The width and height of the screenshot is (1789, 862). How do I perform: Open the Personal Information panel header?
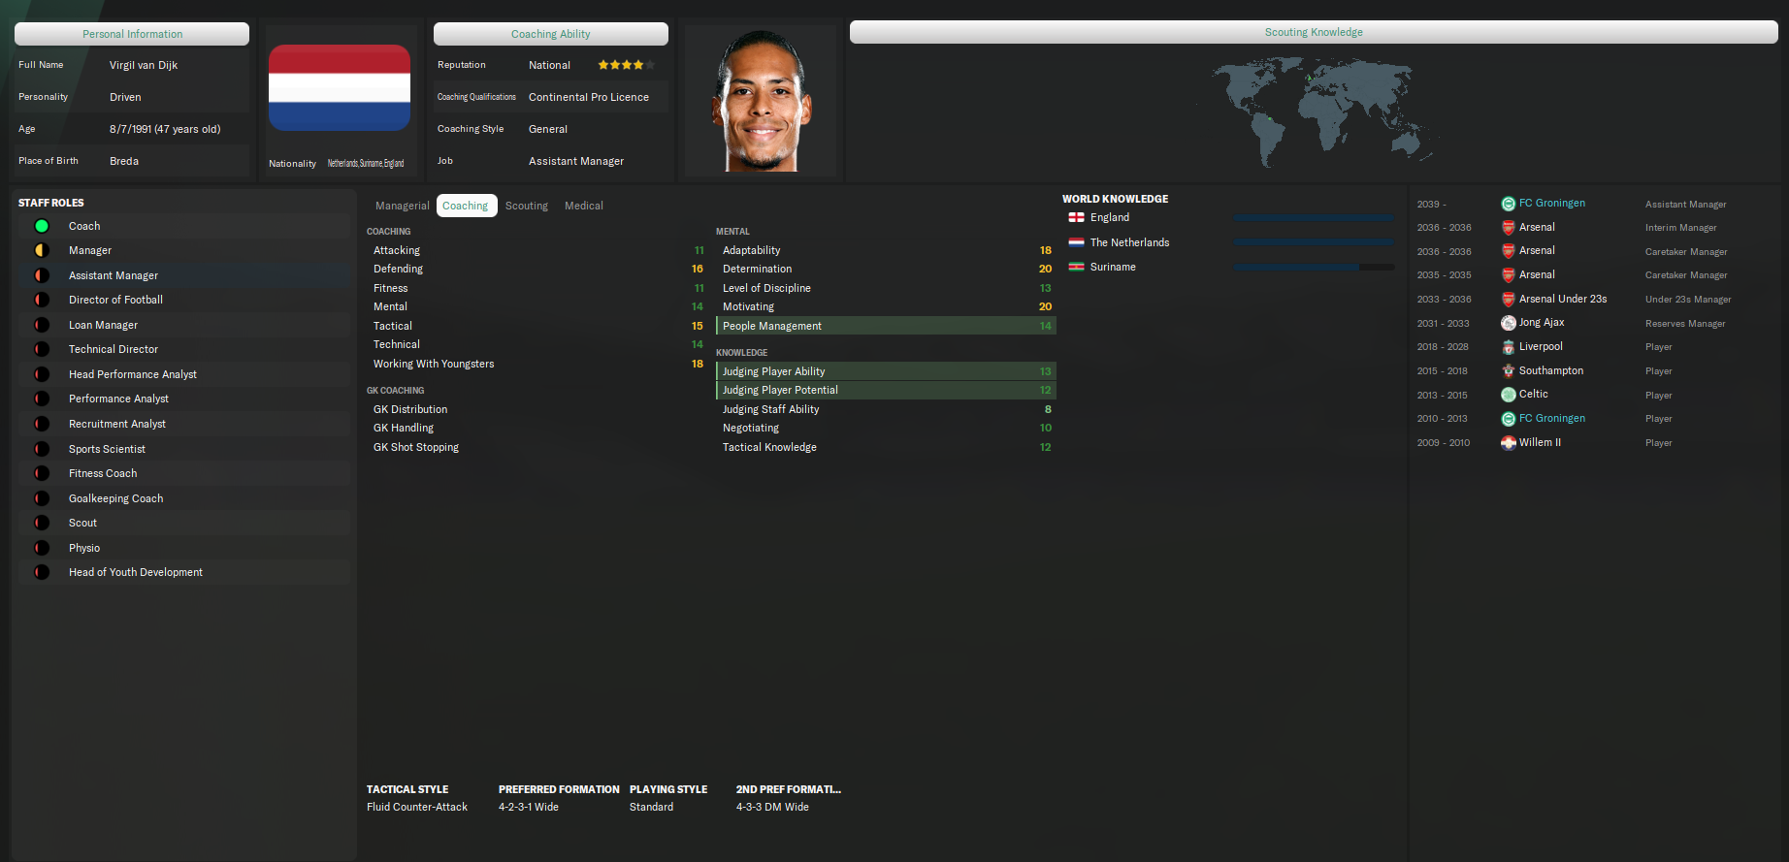click(x=132, y=34)
